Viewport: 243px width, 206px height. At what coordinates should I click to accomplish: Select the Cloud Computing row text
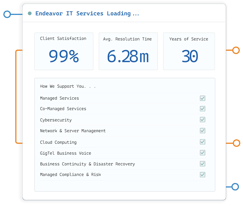click(x=58, y=142)
